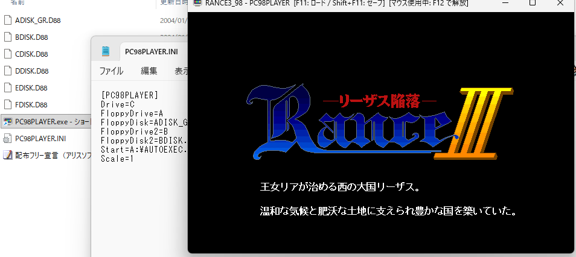Open 表示 menu in Notepad
This screenshot has height=257, width=576.
(181, 71)
